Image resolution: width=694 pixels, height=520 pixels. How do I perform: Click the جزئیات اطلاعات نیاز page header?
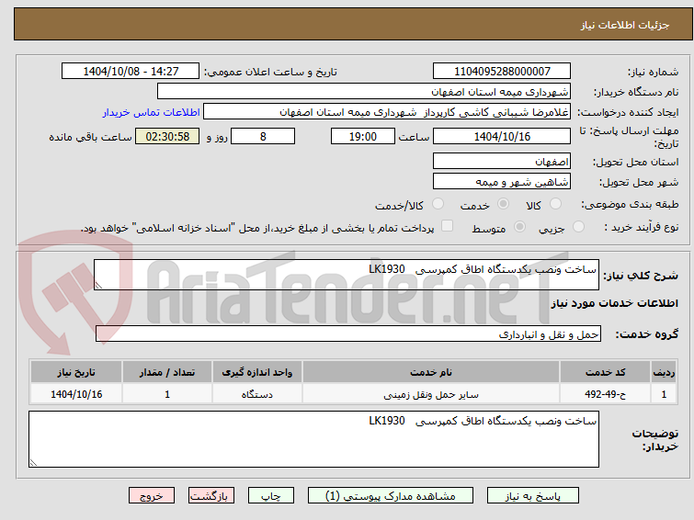click(353, 24)
